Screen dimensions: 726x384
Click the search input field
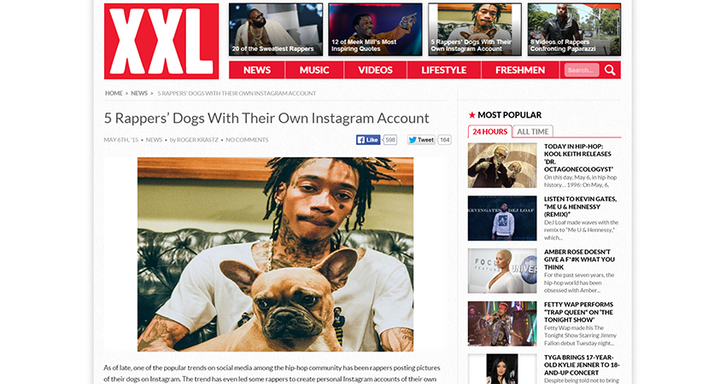tap(582, 70)
